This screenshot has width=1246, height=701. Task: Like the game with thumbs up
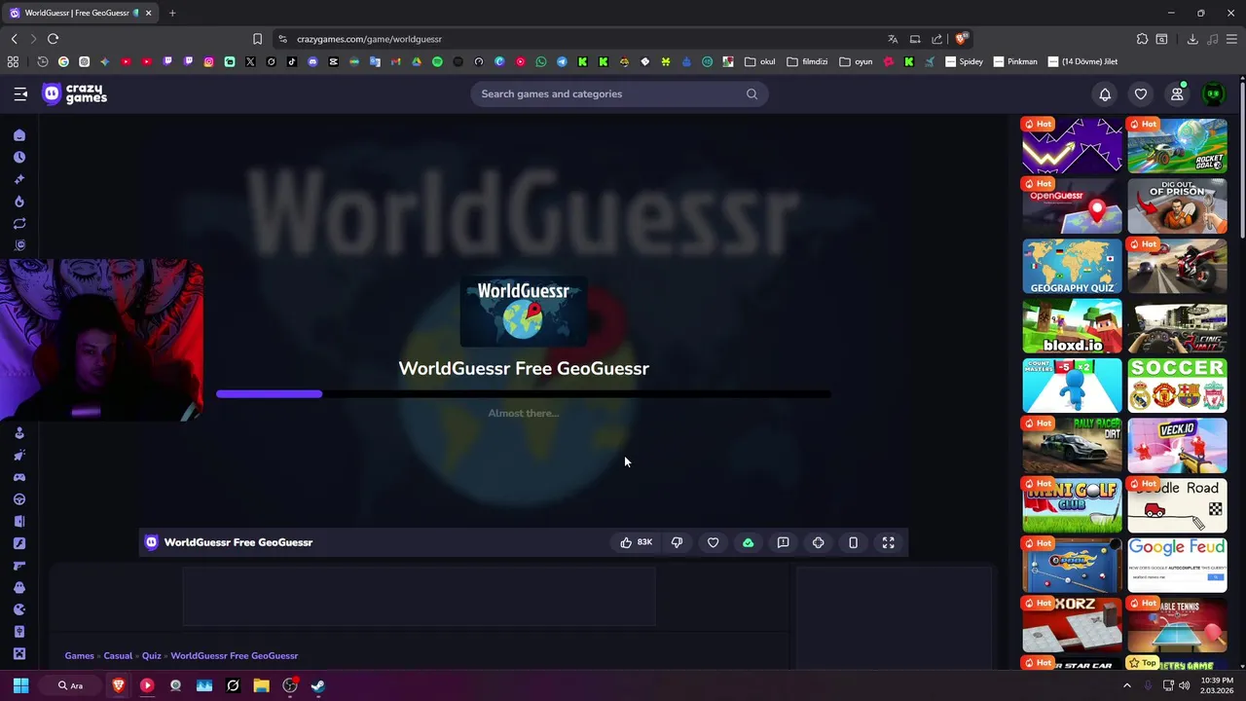[x=636, y=542]
